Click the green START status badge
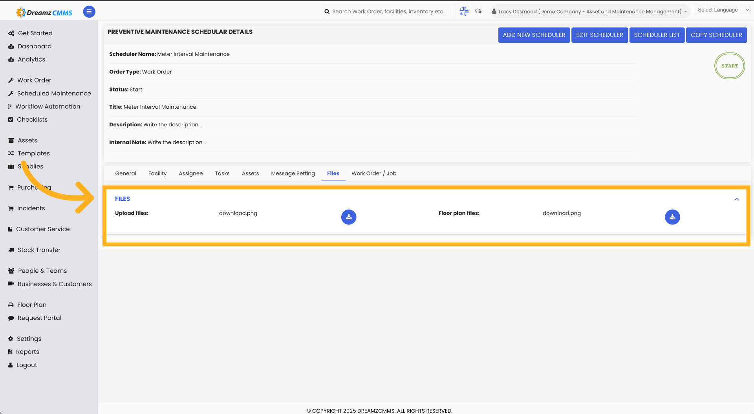Viewport: 754px width, 414px height. coord(730,66)
